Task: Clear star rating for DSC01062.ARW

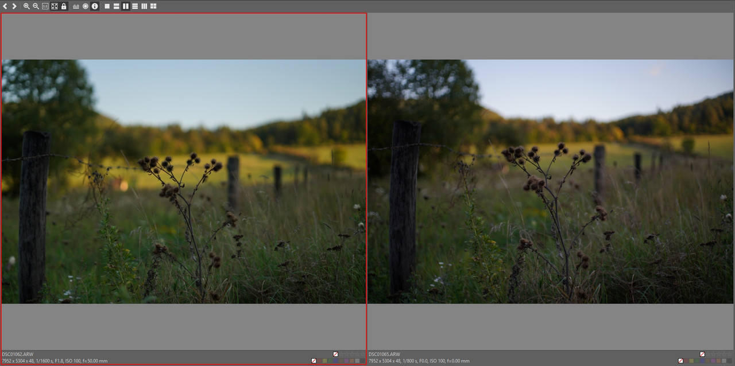Action: (x=335, y=354)
